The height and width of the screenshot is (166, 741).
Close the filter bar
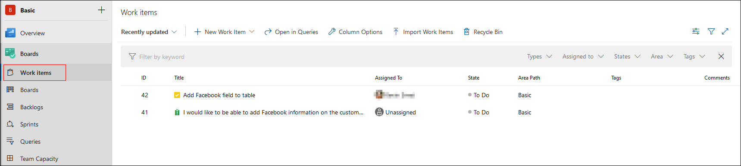tap(721, 56)
